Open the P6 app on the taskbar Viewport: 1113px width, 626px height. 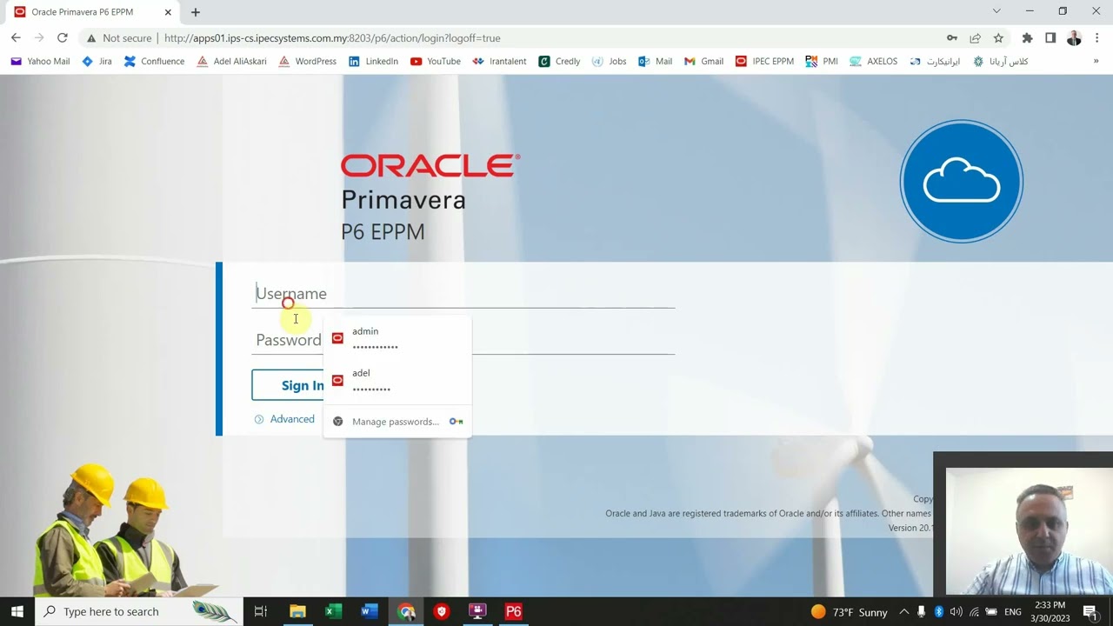[x=514, y=612]
